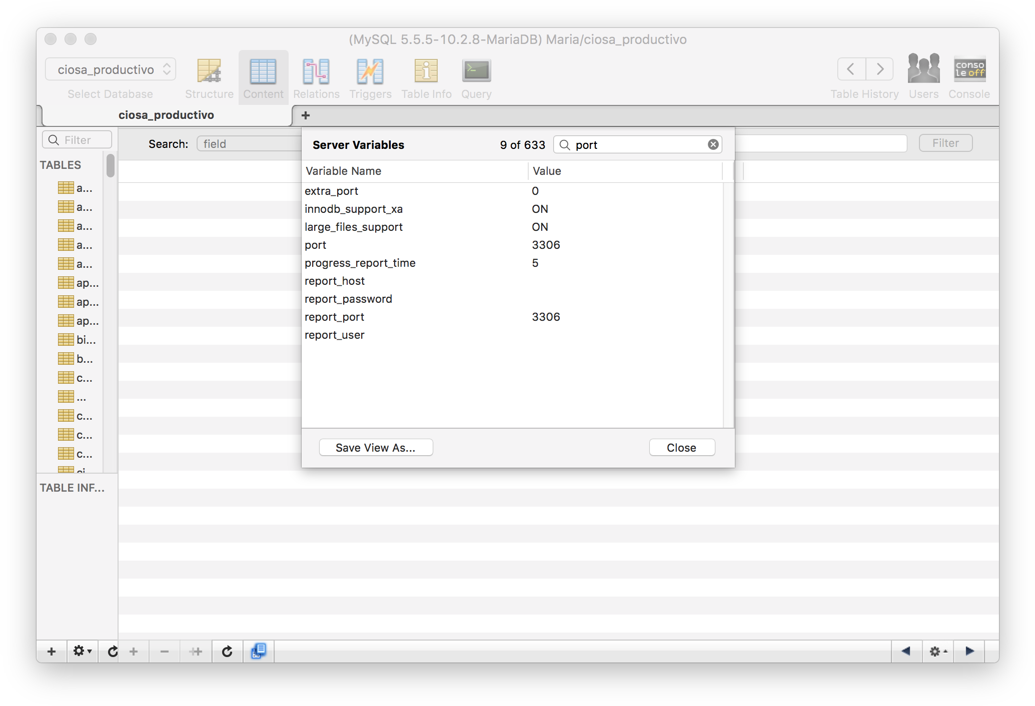Viewport: 1035px width, 706px height.
Task: Click the tables list scrollbar
Action: (111, 166)
